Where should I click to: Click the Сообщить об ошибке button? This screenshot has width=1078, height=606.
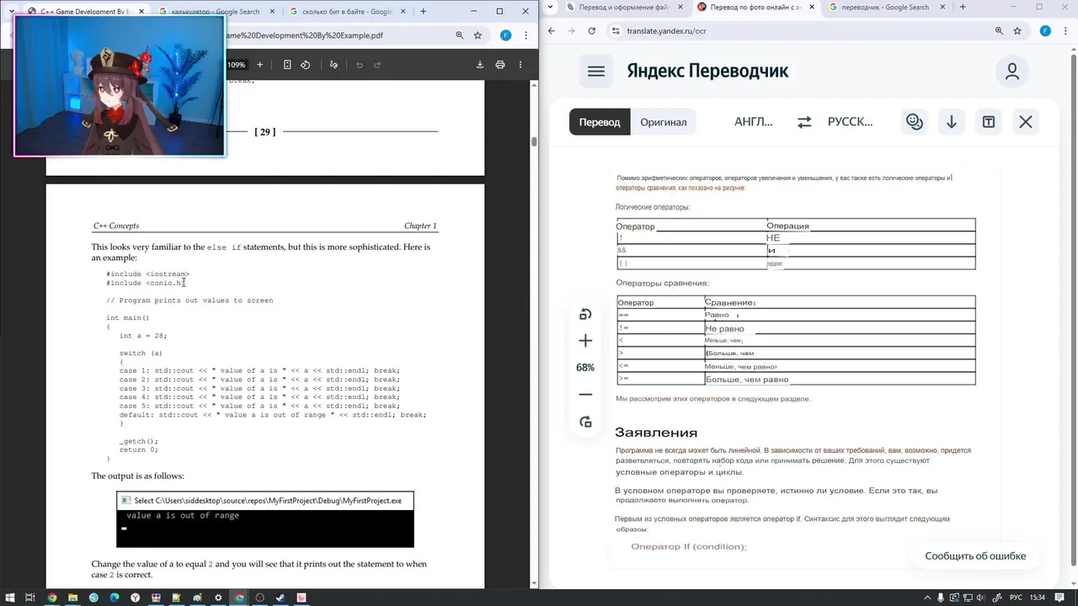pos(975,555)
